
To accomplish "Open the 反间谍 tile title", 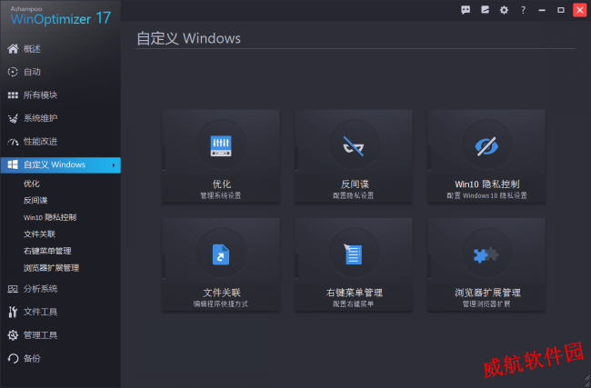I will (x=355, y=184).
